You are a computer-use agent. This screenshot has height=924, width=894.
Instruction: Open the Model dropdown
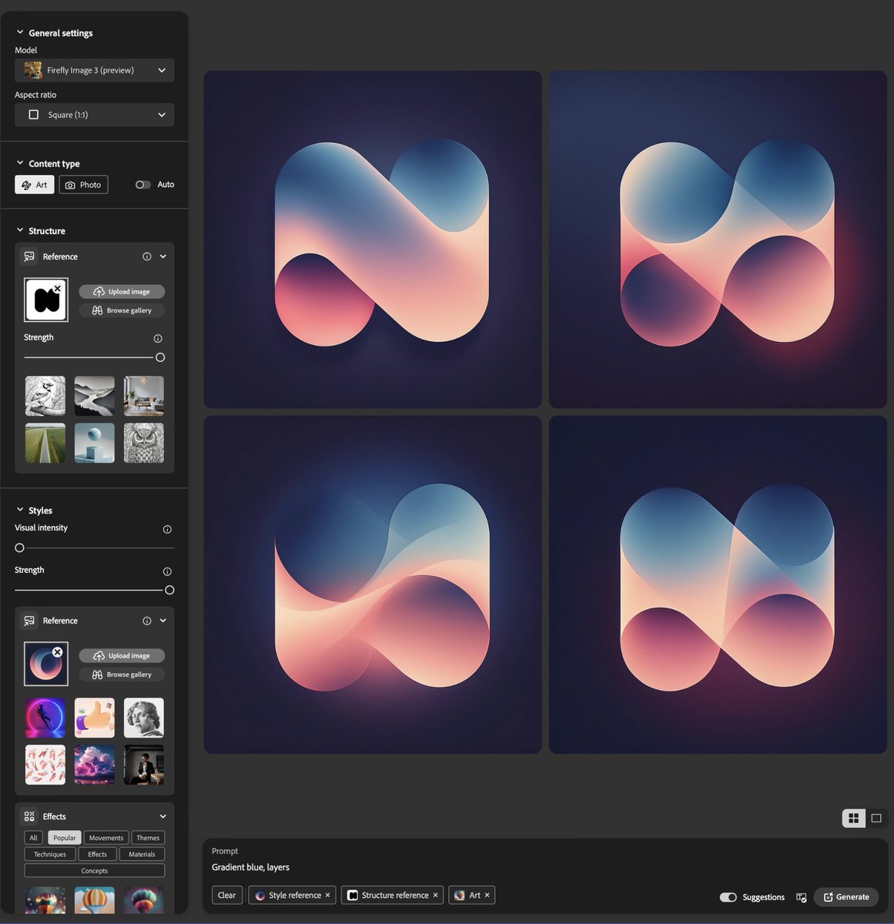click(x=94, y=70)
